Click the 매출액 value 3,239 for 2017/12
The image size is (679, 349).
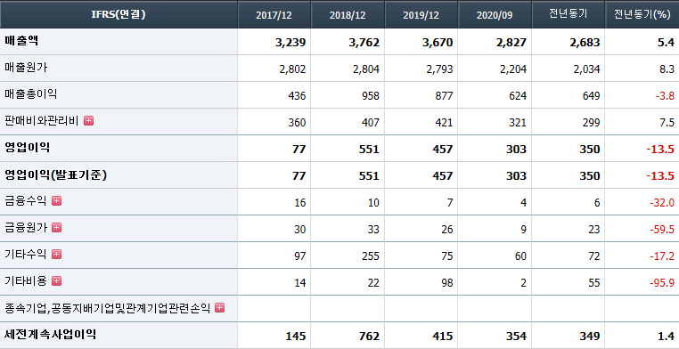[290, 43]
